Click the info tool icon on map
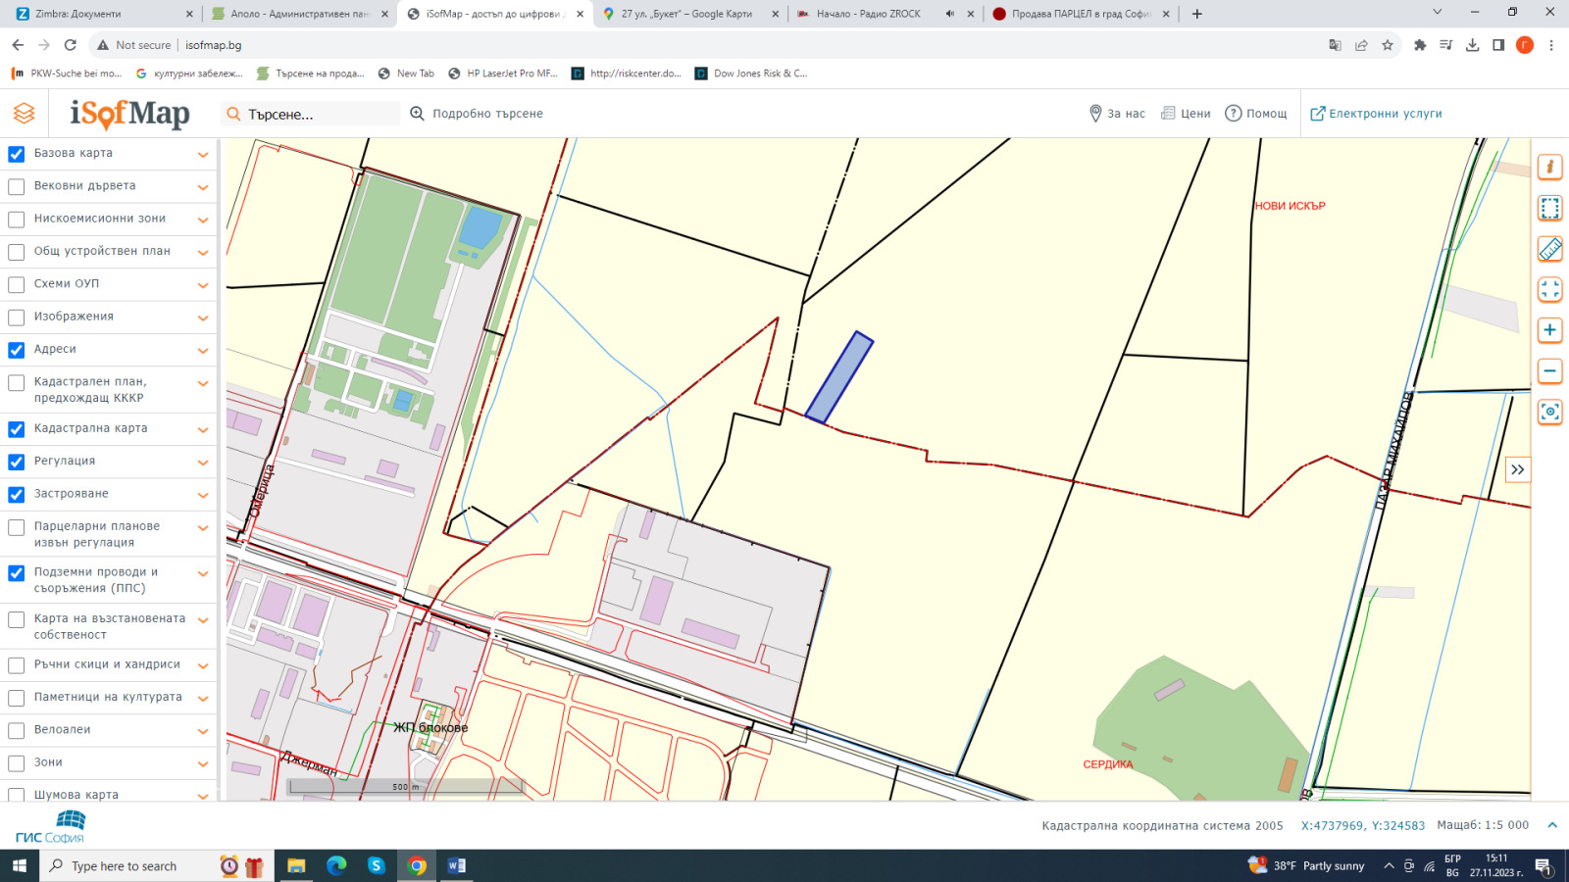This screenshot has width=1569, height=882. [x=1549, y=168]
